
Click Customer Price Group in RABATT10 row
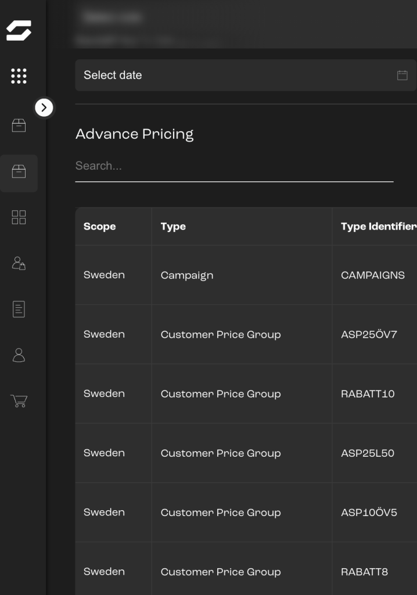pyautogui.click(x=221, y=394)
